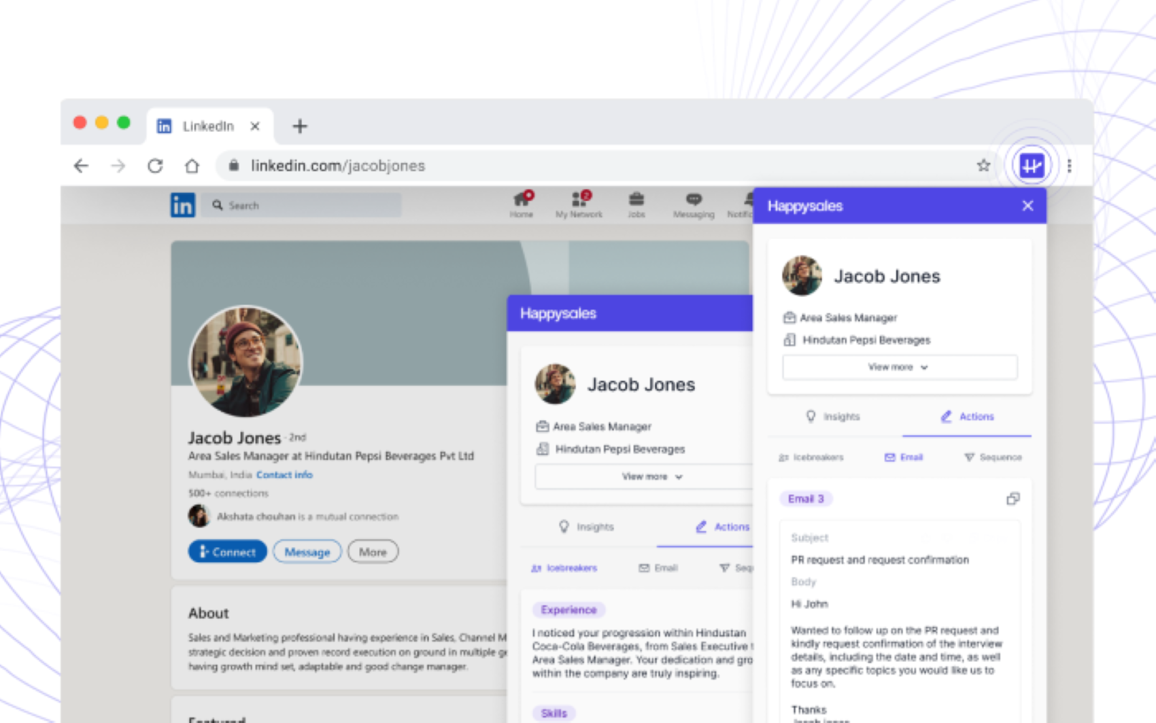
Task: Click 'Area Sales Manager' in back Happysales panel
Action: pos(602,427)
